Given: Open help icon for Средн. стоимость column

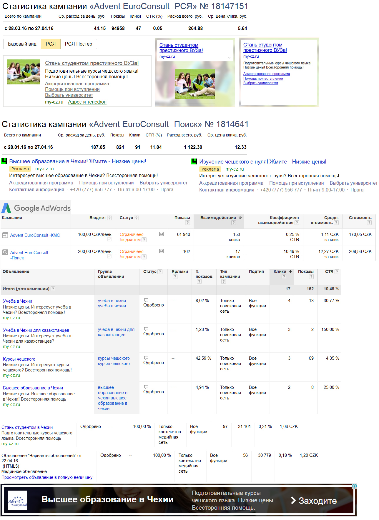Looking at the screenshot, I should tap(336, 223).
